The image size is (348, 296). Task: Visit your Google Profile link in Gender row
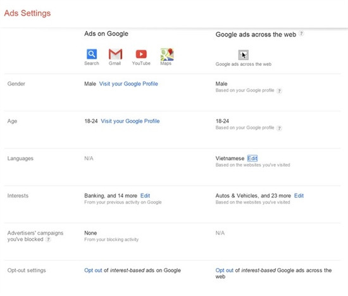pos(128,84)
